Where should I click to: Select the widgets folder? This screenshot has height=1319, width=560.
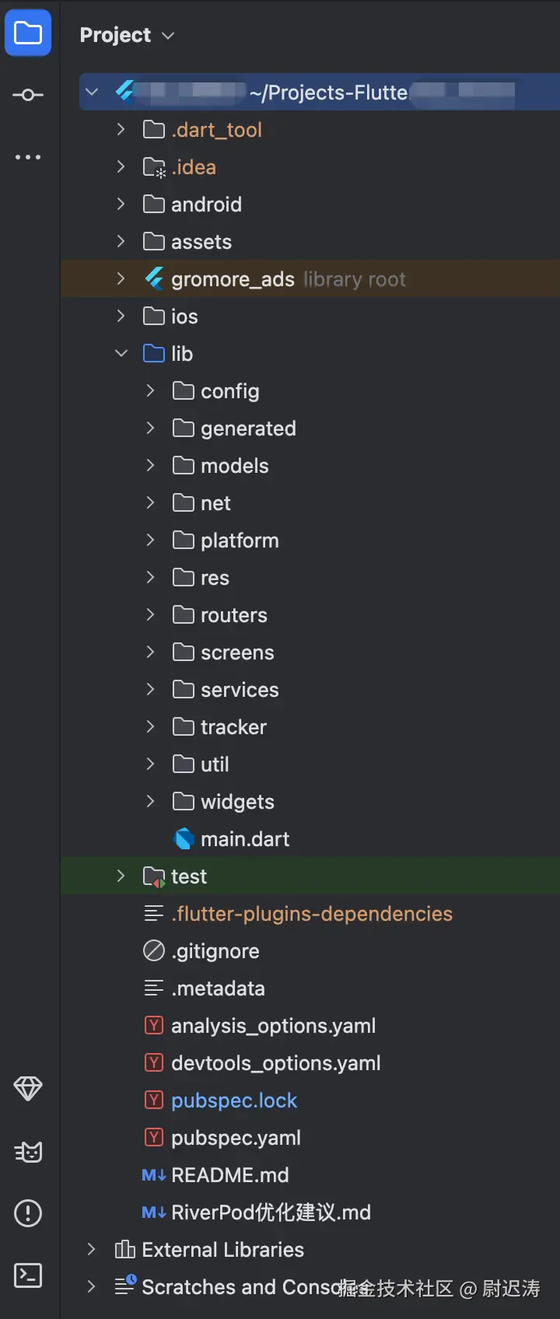(x=237, y=802)
